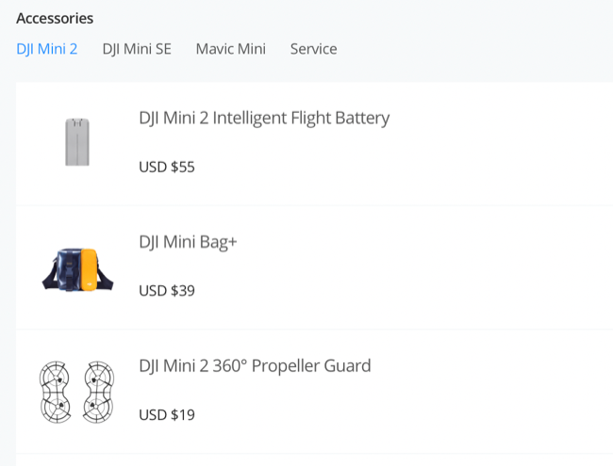
Task: Open DJI Mini 2 360° Propeller Guard title
Action: point(255,365)
